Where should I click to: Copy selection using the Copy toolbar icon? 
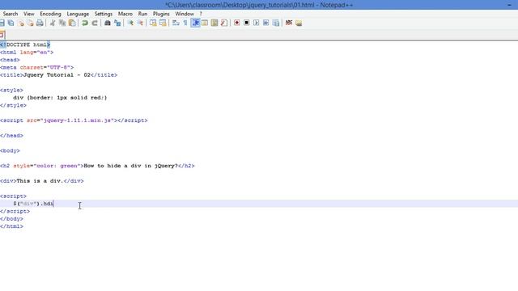[62, 23]
